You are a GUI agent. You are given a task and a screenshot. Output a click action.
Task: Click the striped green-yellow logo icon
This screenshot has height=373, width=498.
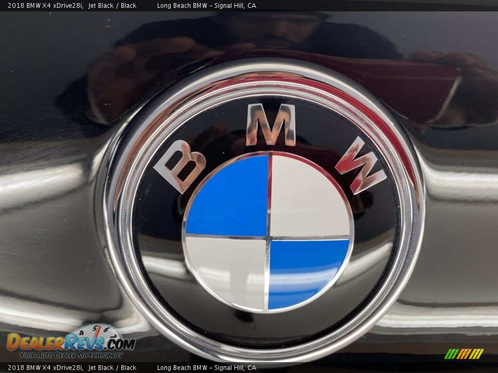coord(464,354)
